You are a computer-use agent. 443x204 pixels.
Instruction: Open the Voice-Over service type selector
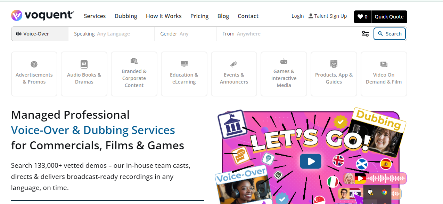(x=40, y=34)
